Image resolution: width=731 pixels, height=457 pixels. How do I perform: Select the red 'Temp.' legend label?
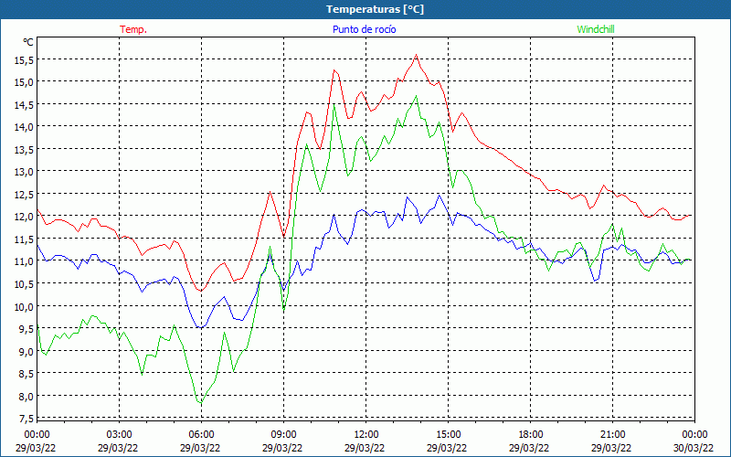coord(133,29)
